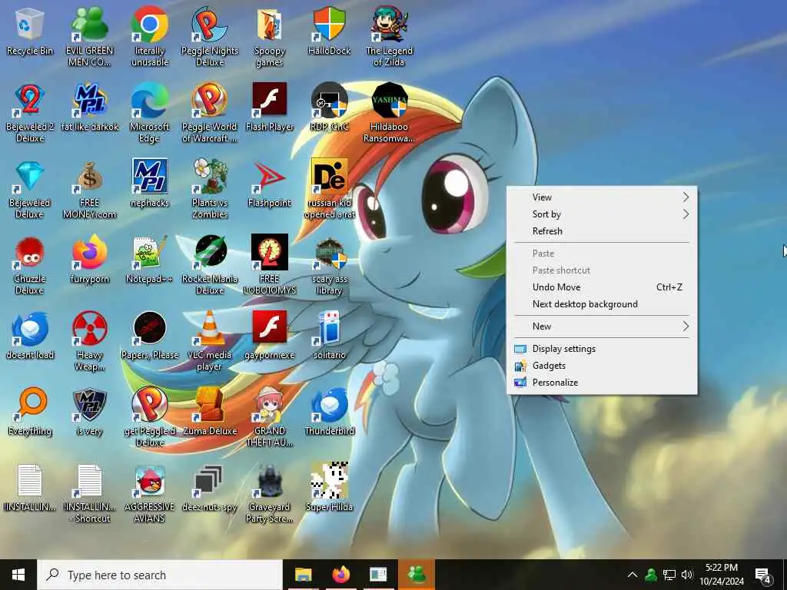The width and height of the screenshot is (787, 590).
Task: Expand the New submenu
Action: [601, 326]
